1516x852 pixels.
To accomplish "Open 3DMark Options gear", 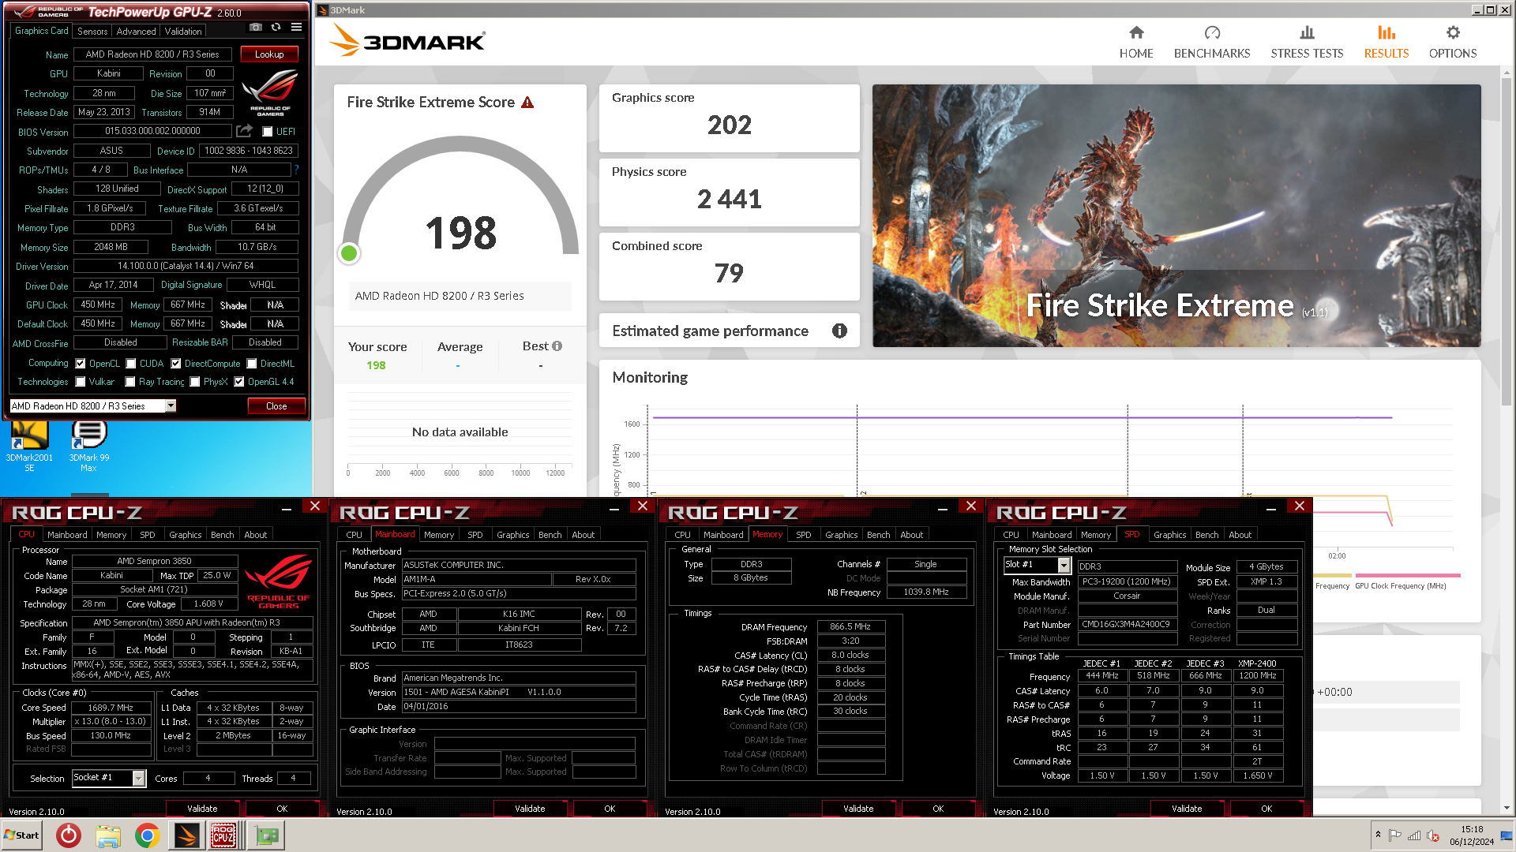I will click(x=1453, y=42).
